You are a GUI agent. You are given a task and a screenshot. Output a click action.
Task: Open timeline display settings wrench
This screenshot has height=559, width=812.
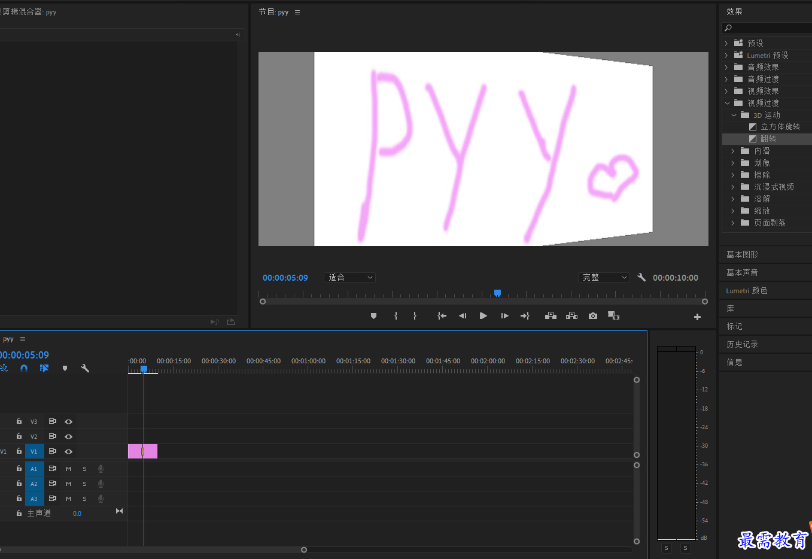[85, 368]
